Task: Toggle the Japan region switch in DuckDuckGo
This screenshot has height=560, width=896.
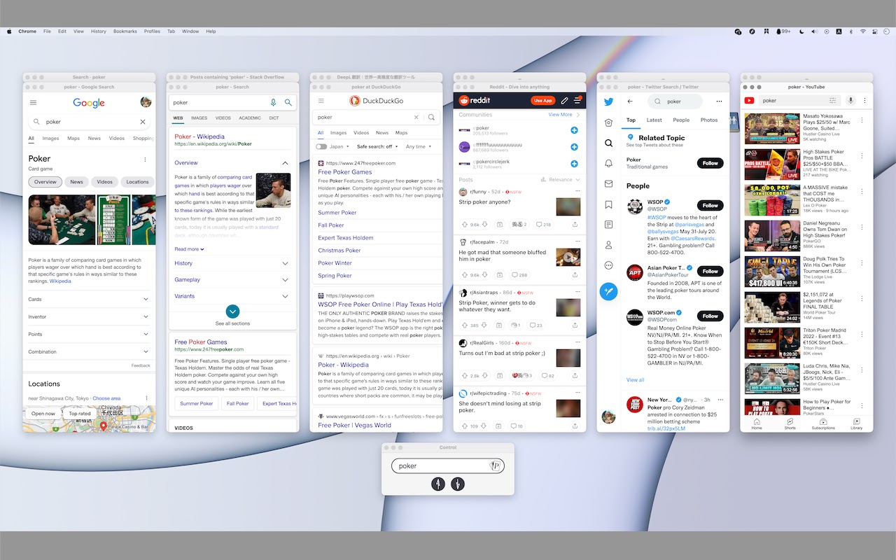Action: click(x=321, y=147)
